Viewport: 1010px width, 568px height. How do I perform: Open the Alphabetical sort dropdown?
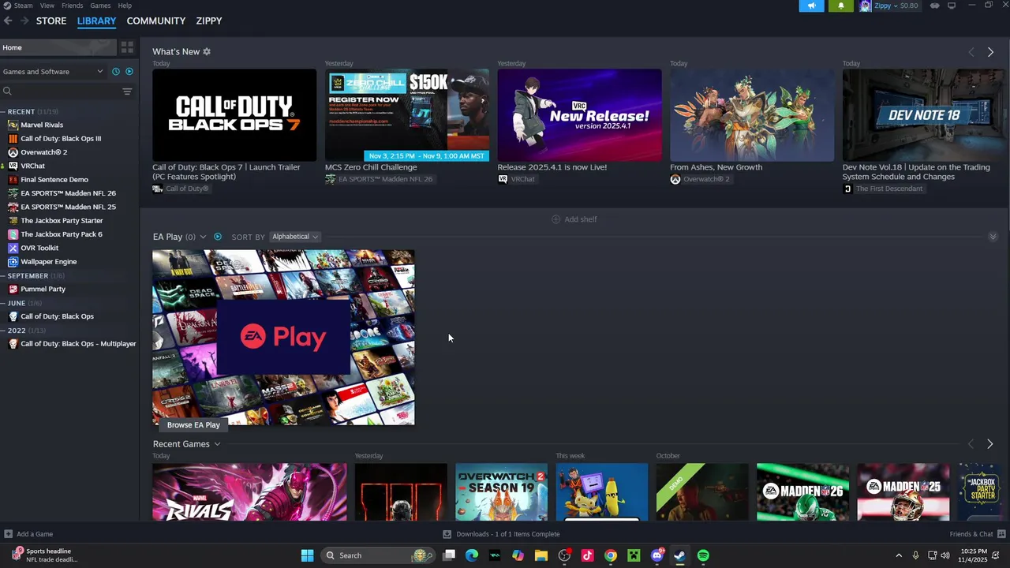pos(294,237)
